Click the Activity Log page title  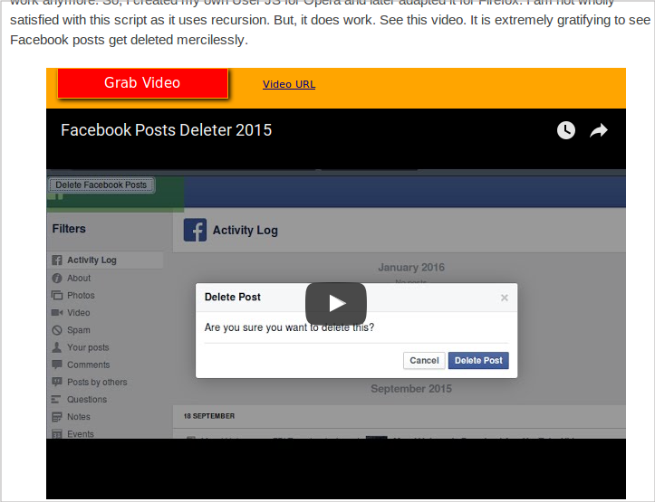tap(246, 230)
